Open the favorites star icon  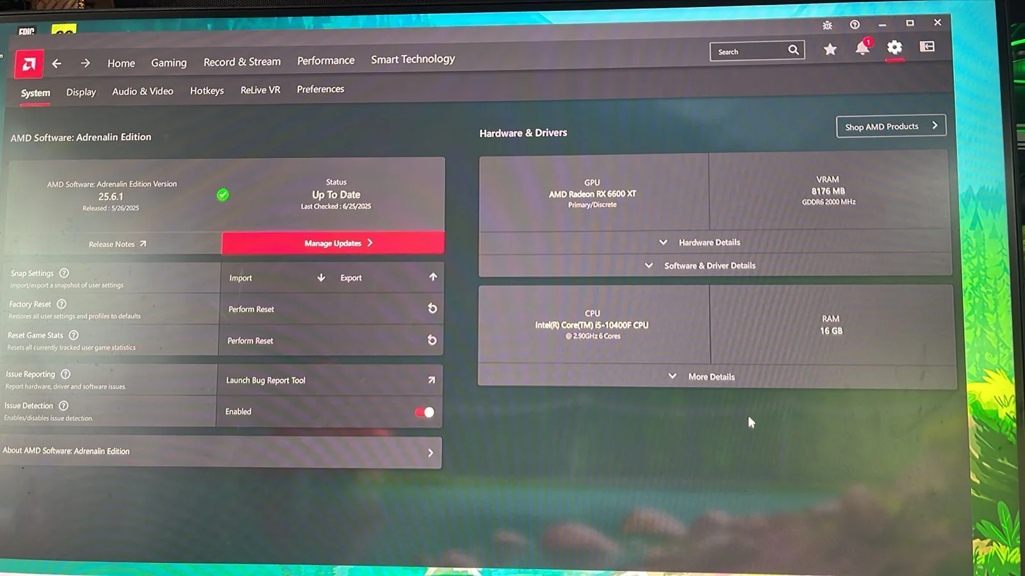(x=830, y=49)
